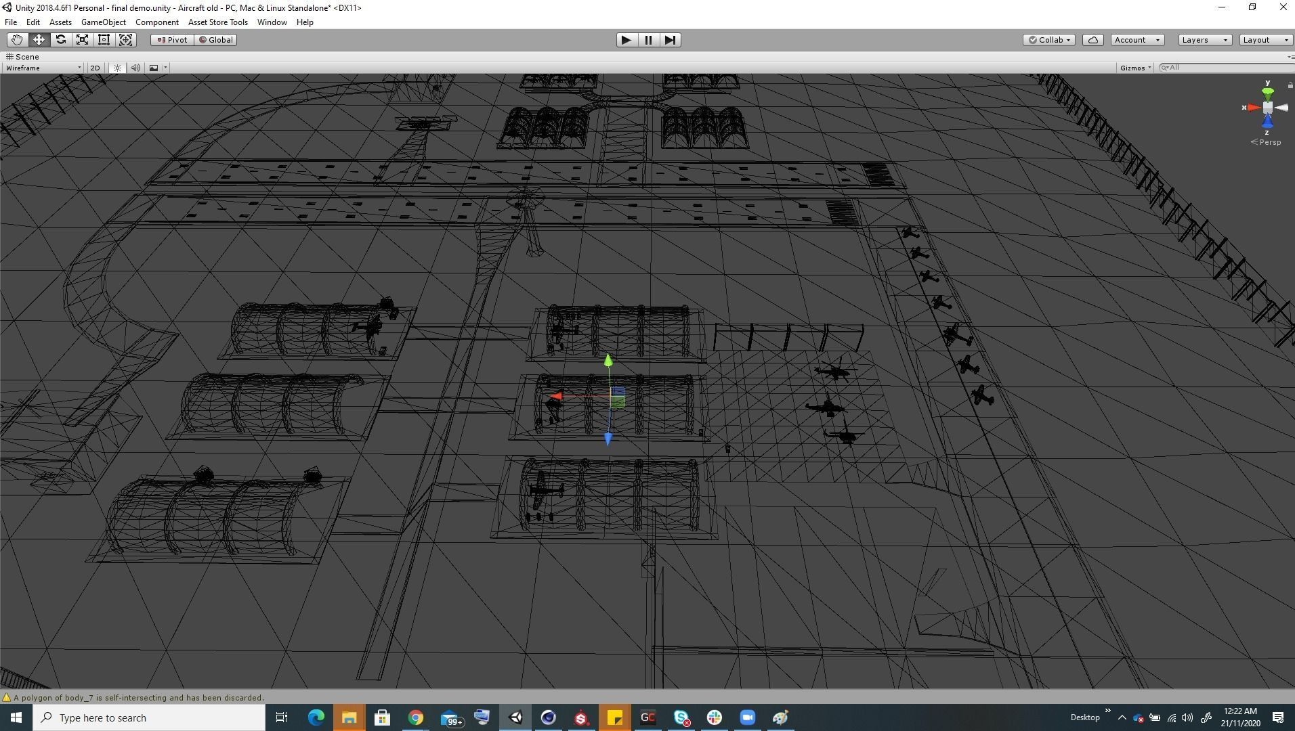The height and width of the screenshot is (731, 1295).
Task: Switch Persp projection label
Action: [x=1266, y=142]
